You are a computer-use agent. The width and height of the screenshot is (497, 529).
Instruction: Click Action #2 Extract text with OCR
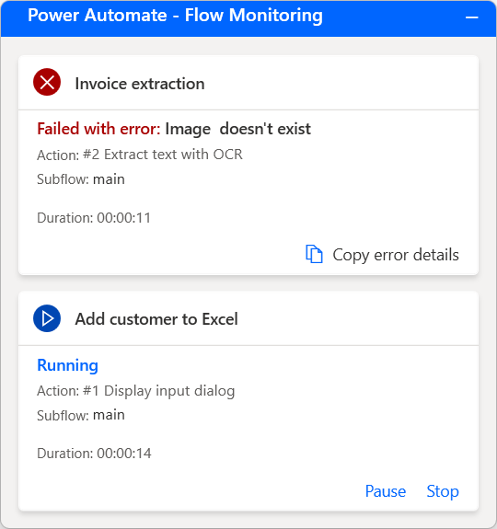[x=140, y=155]
